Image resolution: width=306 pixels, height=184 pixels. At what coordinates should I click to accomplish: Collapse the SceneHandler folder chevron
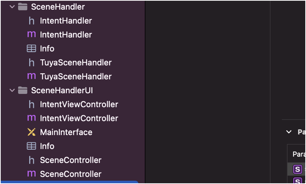(x=12, y=7)
